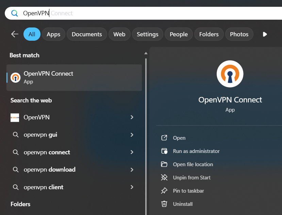Switch to the Apps filter tab
Image resolution: width=282 pixels, height=215 pixels.
[53, 34]
